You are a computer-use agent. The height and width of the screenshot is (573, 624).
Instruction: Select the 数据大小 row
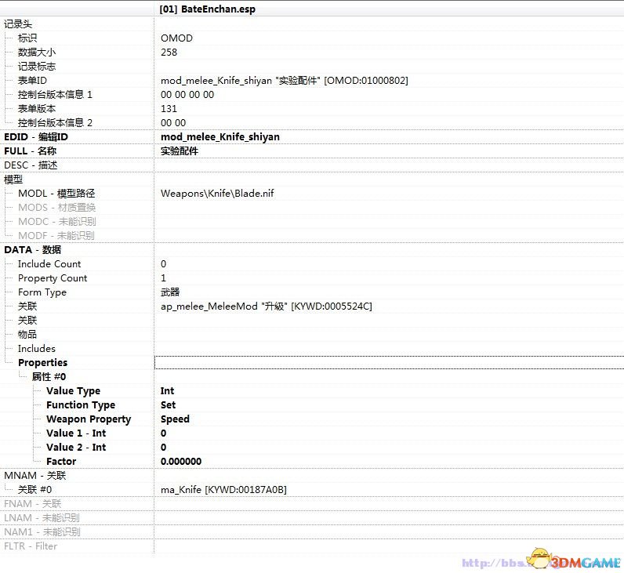(37, 53)
